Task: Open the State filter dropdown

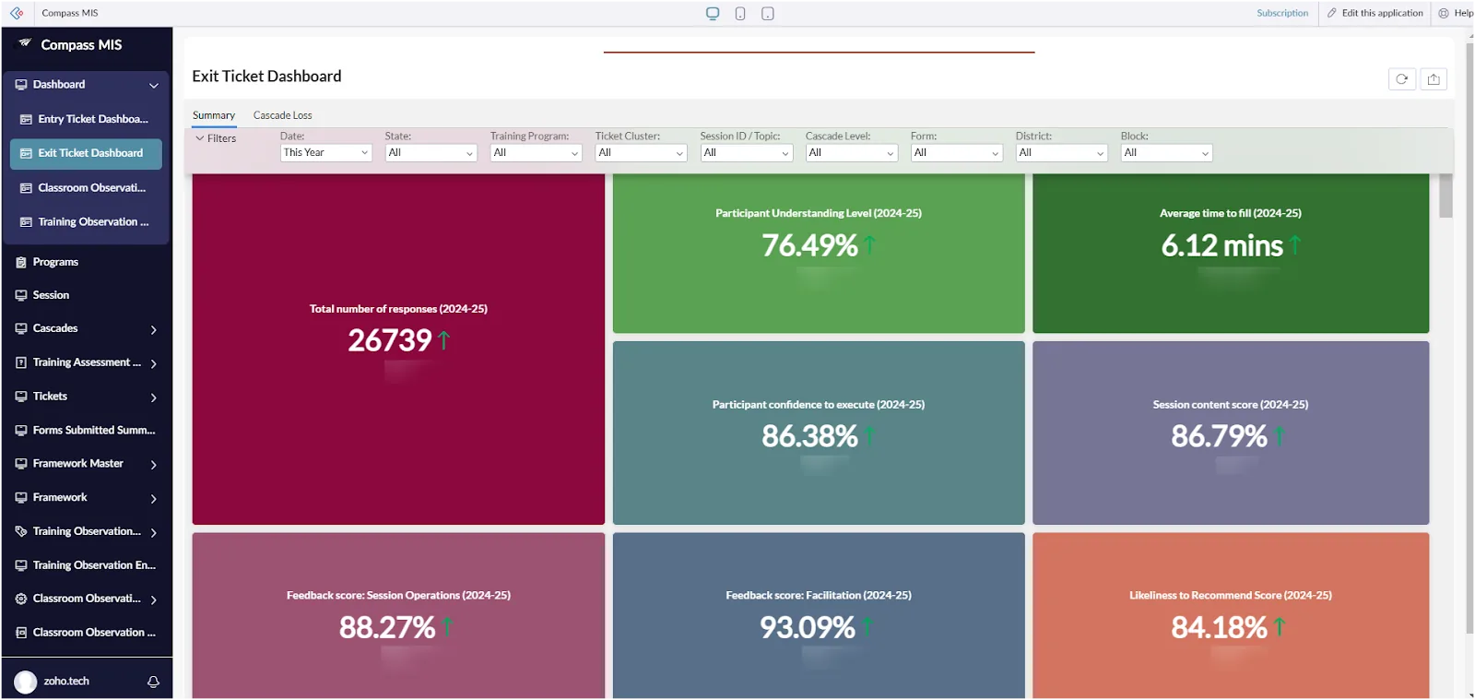Action: (431, 153)
